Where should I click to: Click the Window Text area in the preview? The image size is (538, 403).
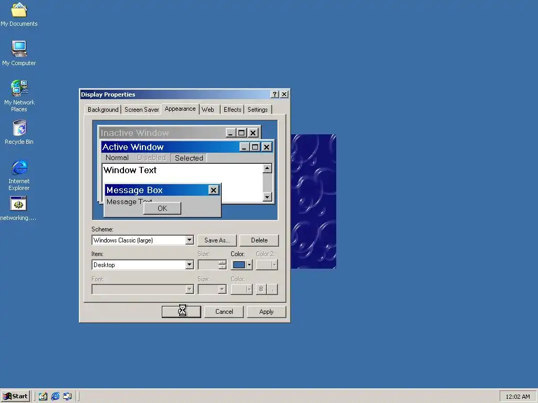click(130, 170)
